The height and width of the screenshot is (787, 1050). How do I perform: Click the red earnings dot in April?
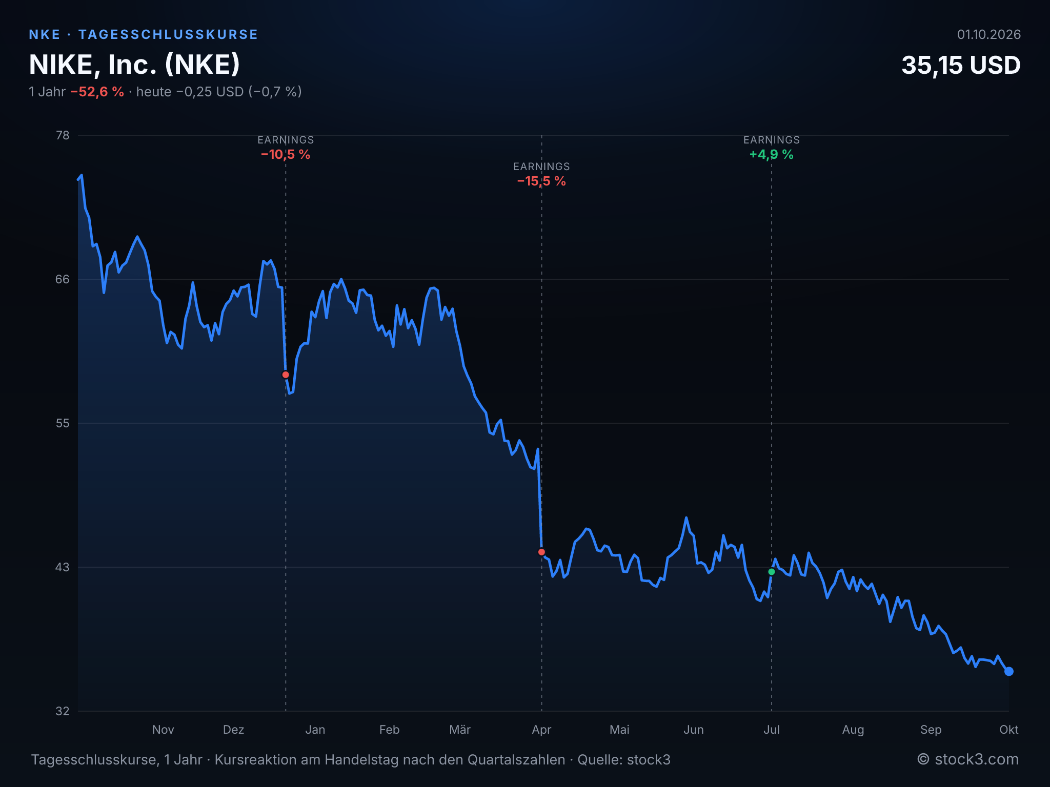[541, 552]
